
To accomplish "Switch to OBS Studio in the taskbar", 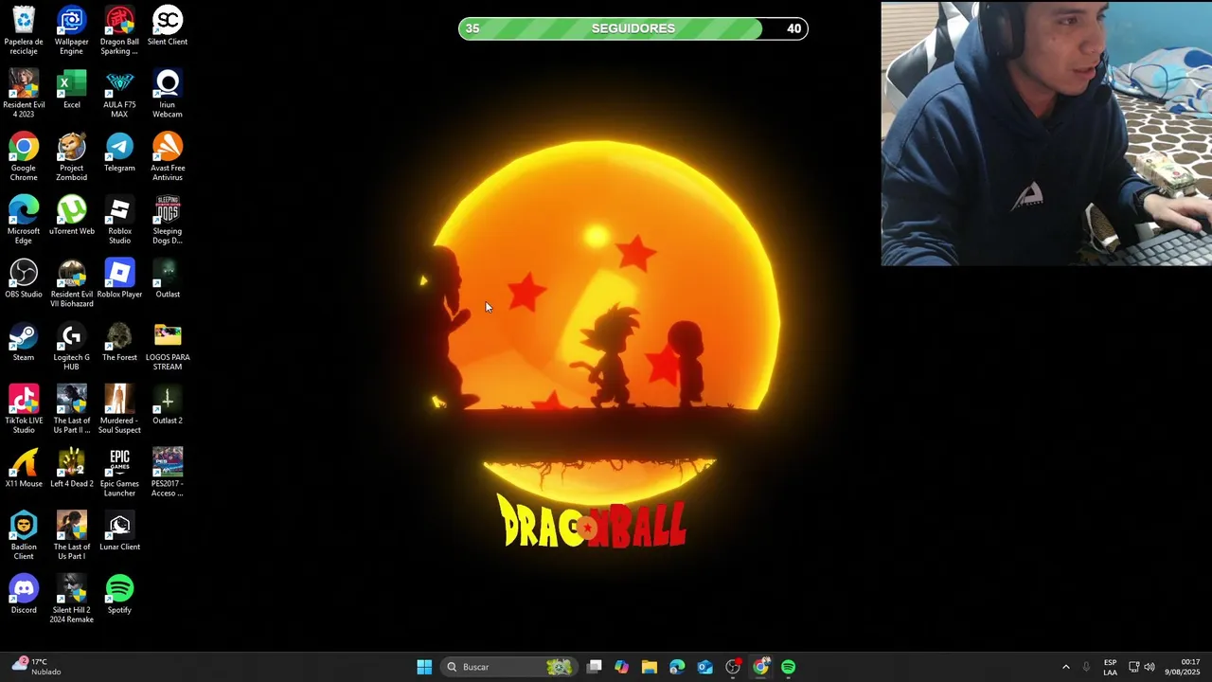I will coord(733,667).
